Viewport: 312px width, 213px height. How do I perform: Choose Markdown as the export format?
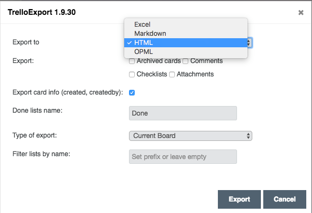point(150,33)
